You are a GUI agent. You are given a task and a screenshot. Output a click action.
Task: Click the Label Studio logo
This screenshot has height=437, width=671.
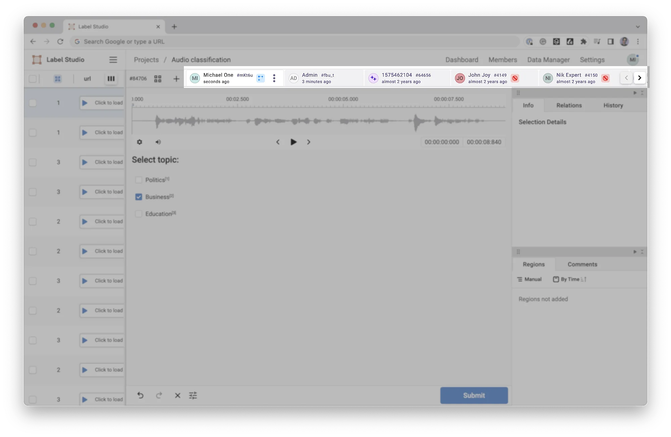(37, 60)
